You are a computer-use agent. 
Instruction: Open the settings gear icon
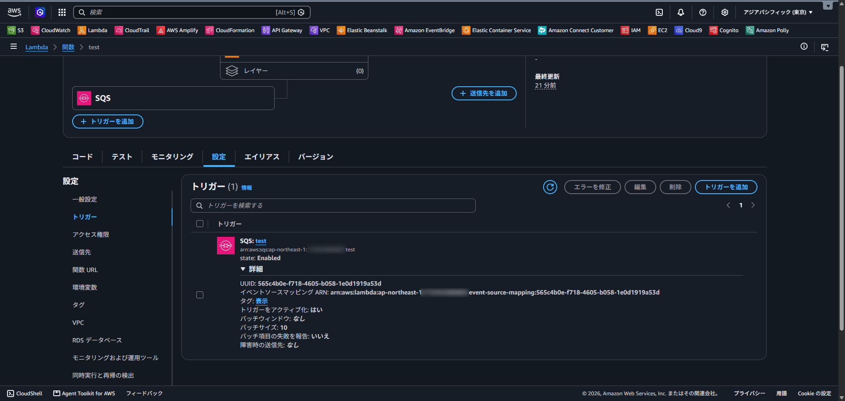point(725,12)
